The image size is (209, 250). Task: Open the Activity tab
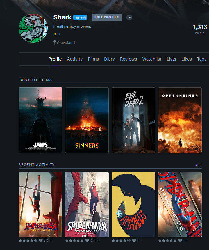click(x=75, y=59)
